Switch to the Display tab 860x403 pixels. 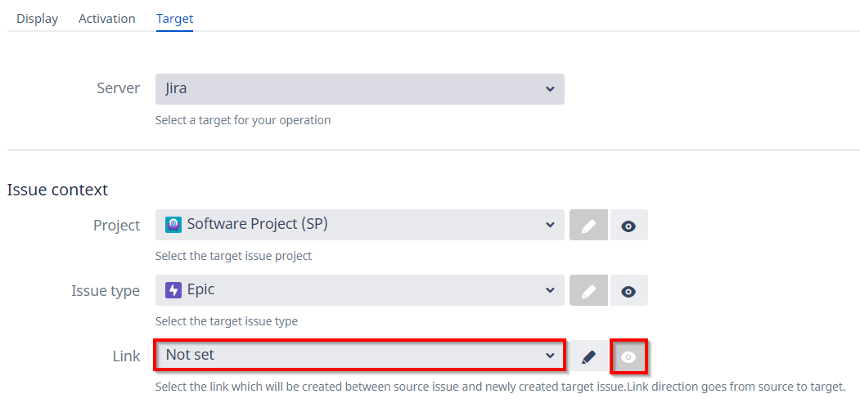click(x=38, y=18)
